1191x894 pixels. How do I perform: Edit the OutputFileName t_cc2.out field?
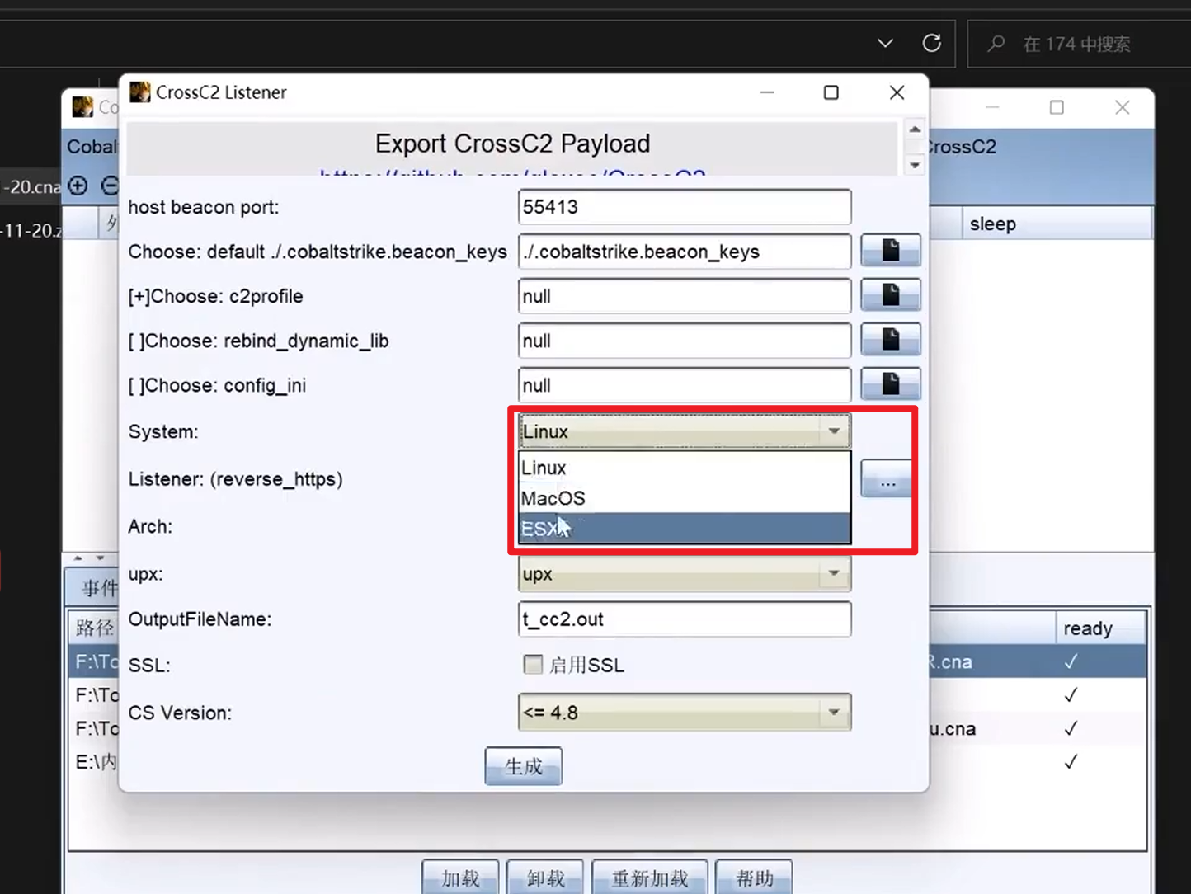pos(685,619)
